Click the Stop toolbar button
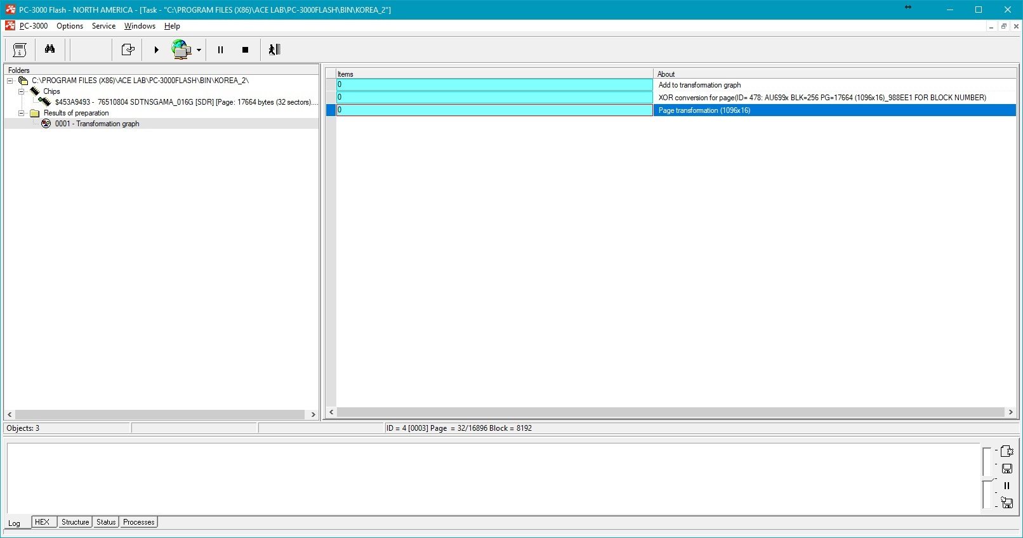 [x=245, y=49]
